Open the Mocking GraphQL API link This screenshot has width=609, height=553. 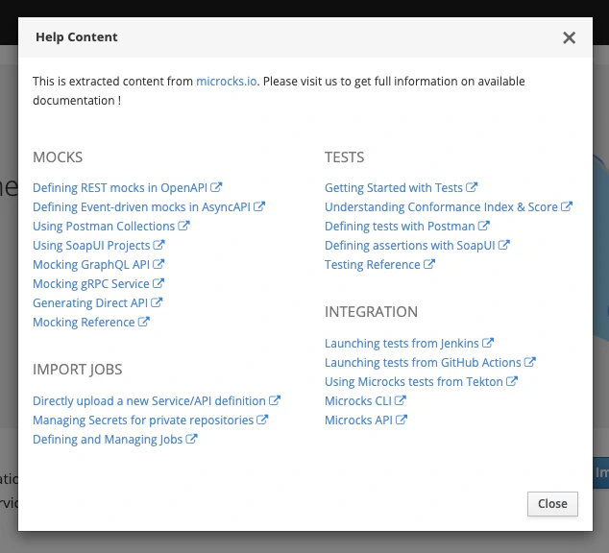pos(91,265)
